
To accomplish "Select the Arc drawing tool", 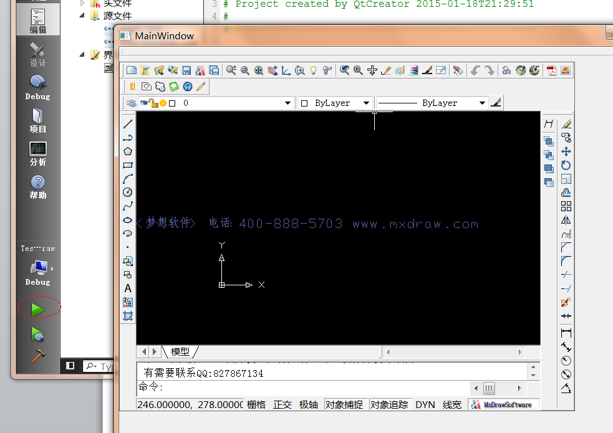I will point(128,179).
